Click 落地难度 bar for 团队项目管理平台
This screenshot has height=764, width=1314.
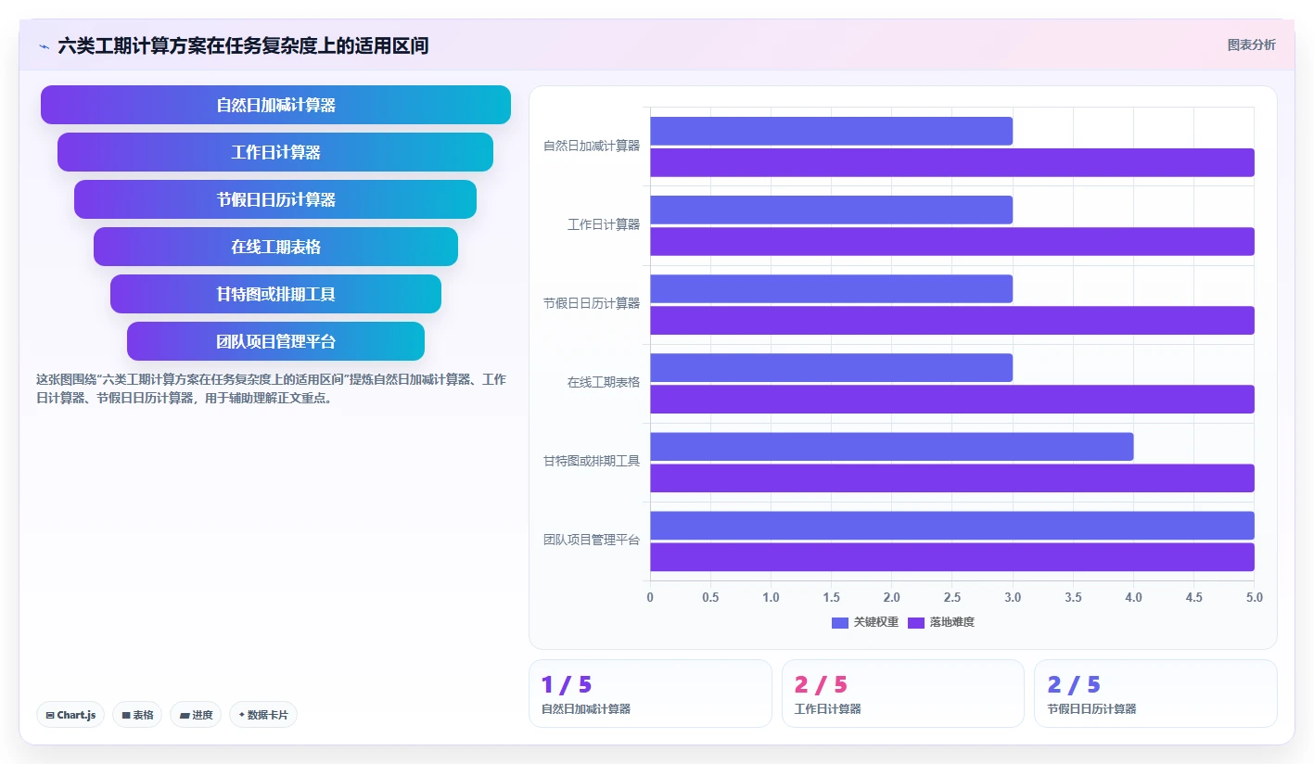pyautogui.click(x=952, y=556)
